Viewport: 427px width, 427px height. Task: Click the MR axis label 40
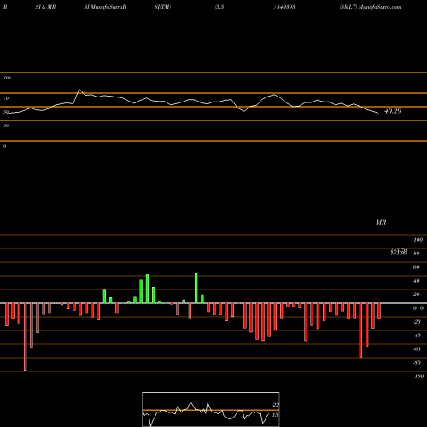click(417, 281)
